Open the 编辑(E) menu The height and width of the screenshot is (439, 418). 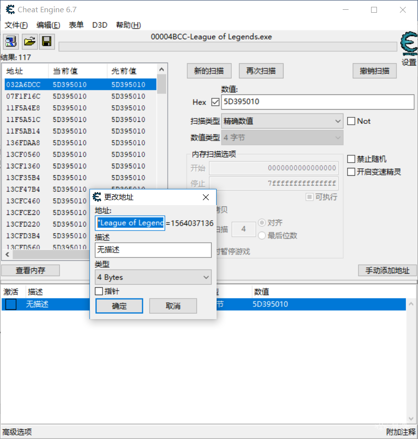click(48, 25)
